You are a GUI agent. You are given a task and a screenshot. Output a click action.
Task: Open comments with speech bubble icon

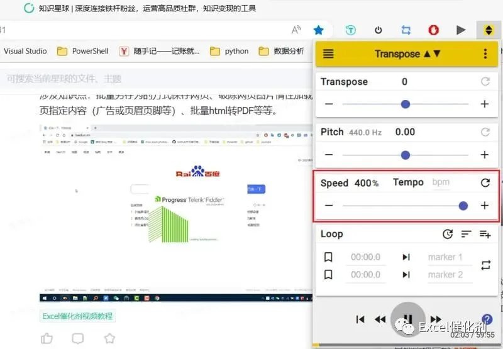click(x=78, y=338)
